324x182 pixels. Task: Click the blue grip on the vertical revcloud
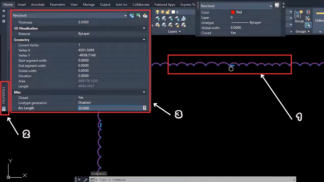[101, 125]
